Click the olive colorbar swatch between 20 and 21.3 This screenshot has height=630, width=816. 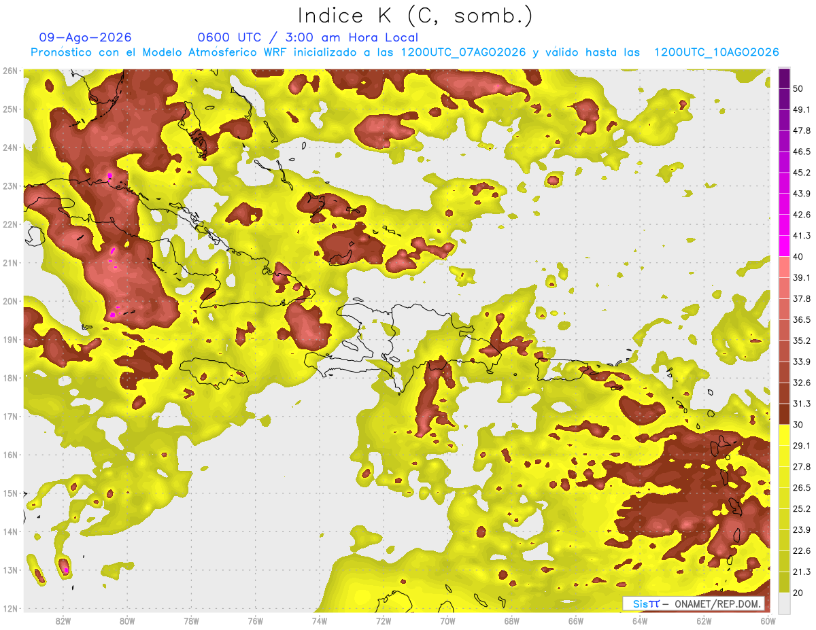(784, 582)
